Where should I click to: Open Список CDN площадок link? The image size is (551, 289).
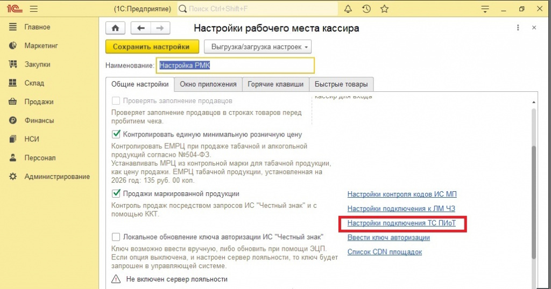pyautogui.click(x=384, y=252)
